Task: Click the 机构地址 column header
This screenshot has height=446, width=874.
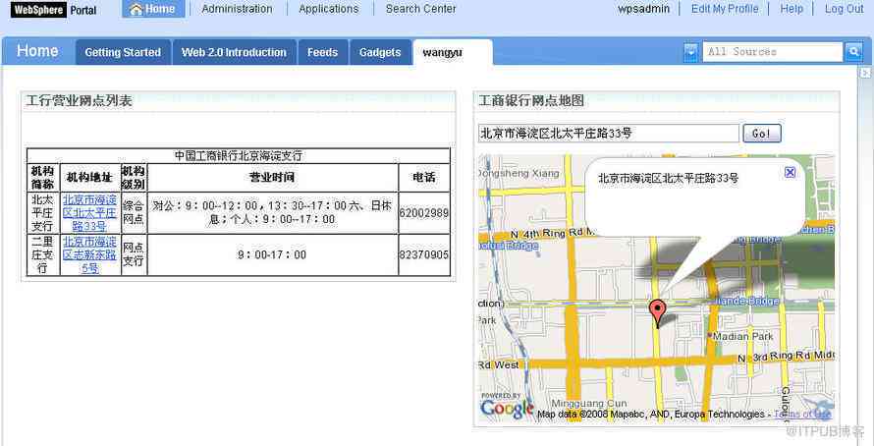Action: tap(90, 177)
